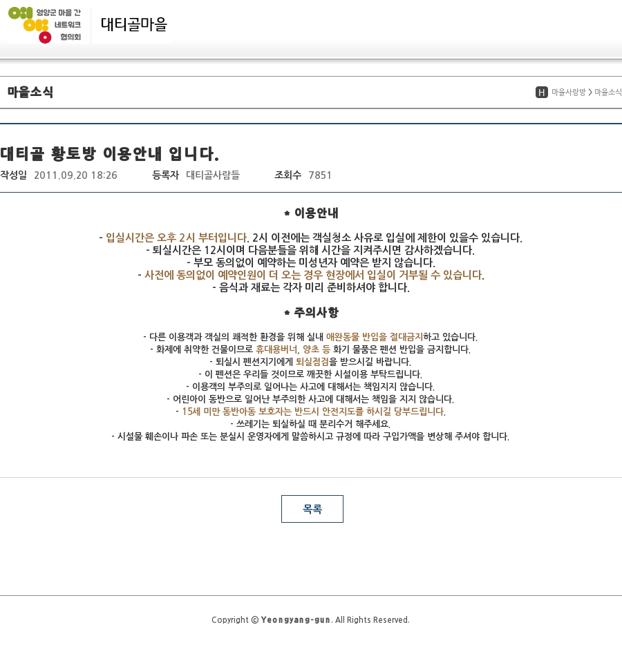622x665 pixels.
Task: Click the star icon beside 이용안내 heading
Action: click(287, 213)
